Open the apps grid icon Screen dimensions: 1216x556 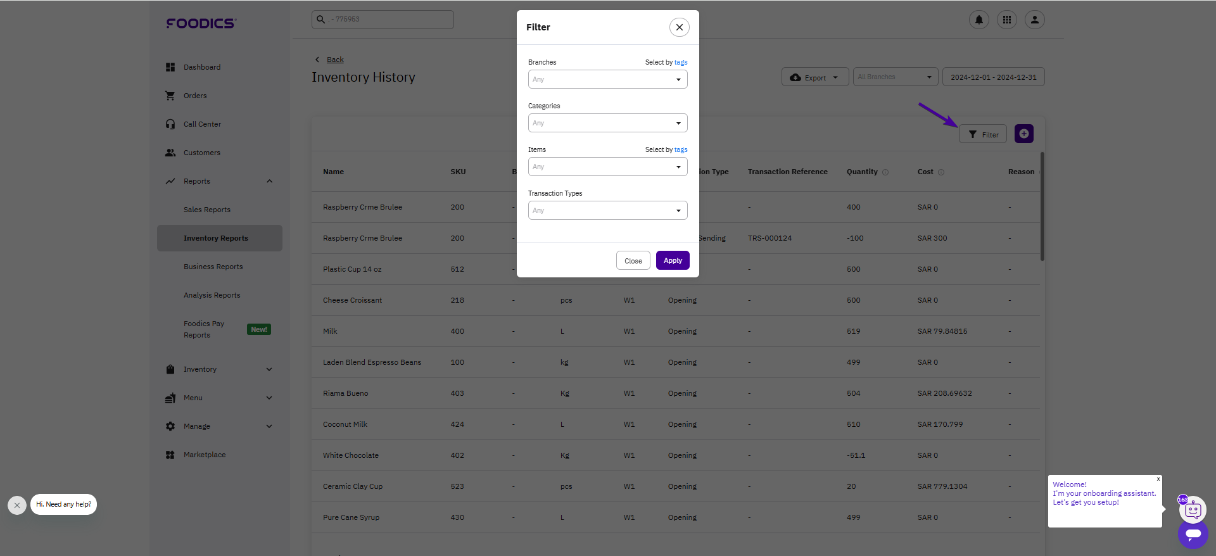pos(1006,20)
